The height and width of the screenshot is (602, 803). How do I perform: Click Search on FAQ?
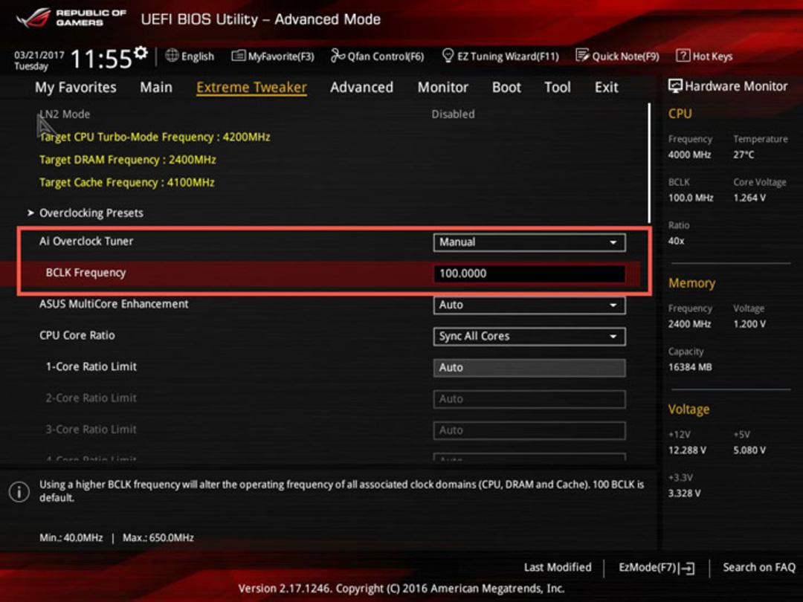pos(759,567)
